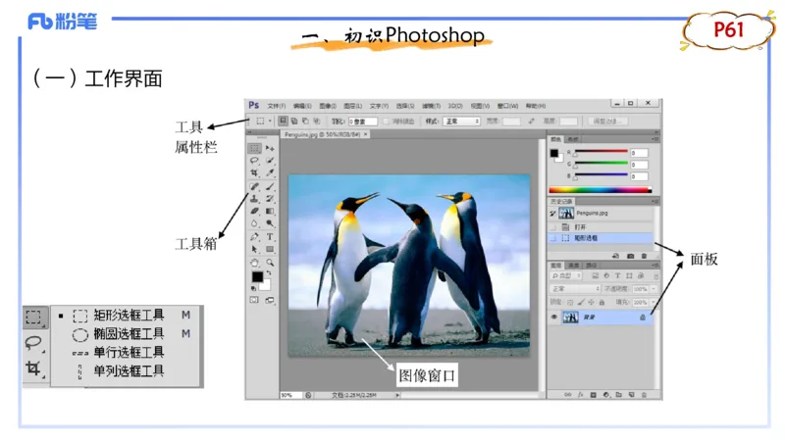Image resolution: width=785 pixels, height=441 pixels.
Task: Hide the background layer with eye icon
Action: [554, 318]
